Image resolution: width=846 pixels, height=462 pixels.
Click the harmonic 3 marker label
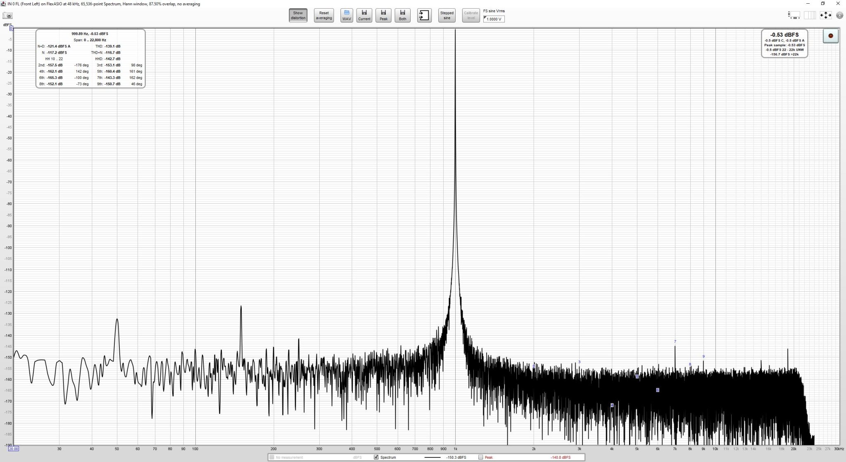(x=579, y=362)
